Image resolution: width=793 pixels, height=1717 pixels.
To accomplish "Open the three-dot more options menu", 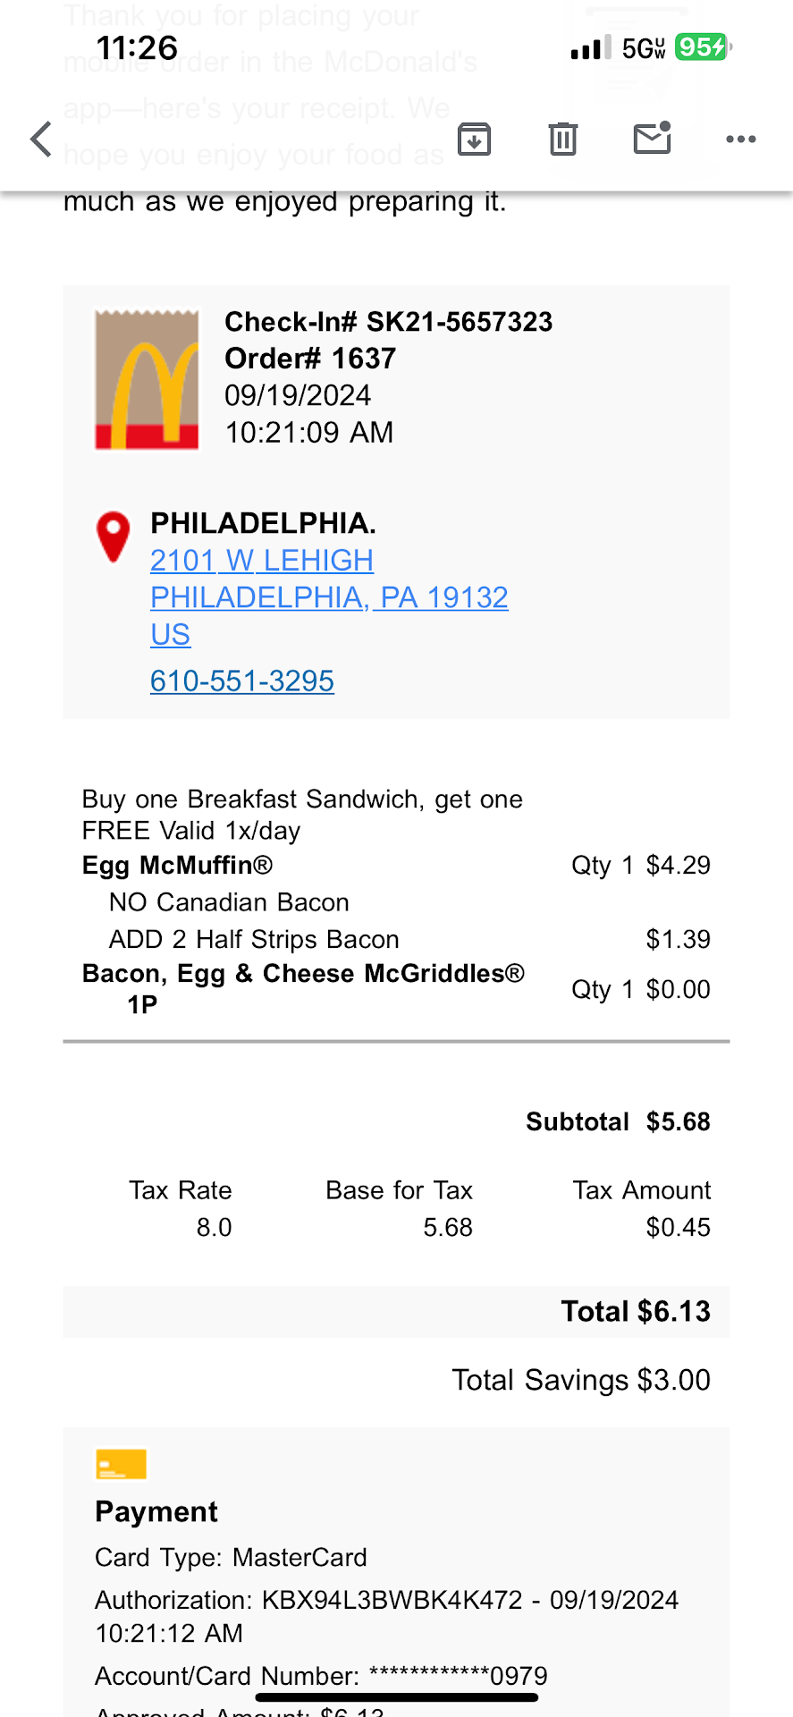I will [741, 140].
